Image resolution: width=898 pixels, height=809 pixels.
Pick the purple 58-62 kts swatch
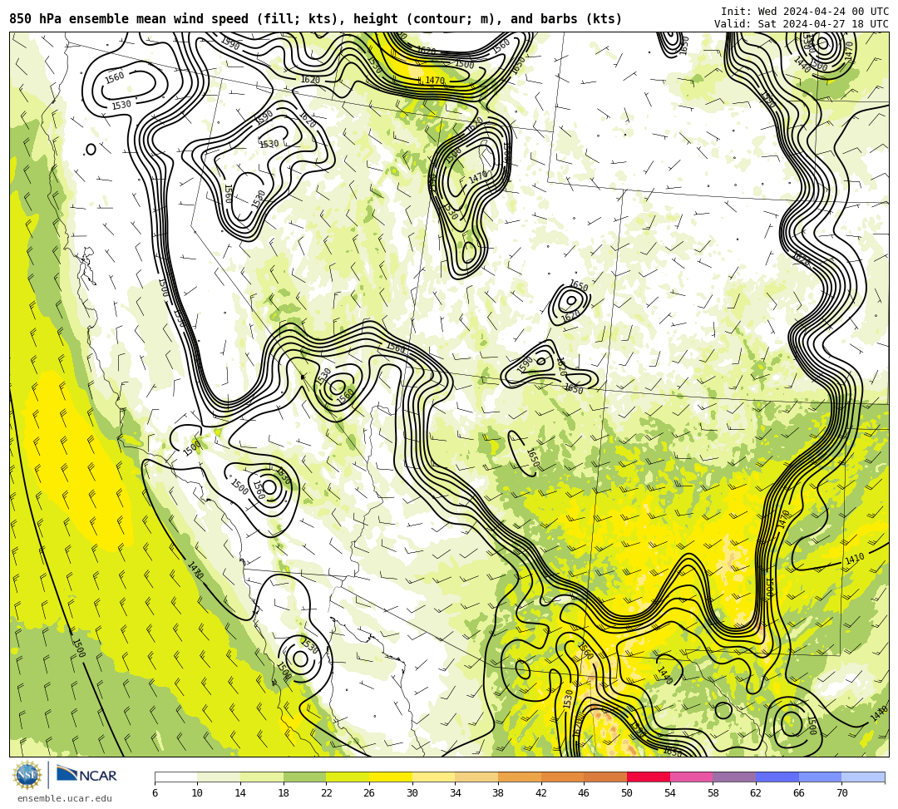click(734, 777)
